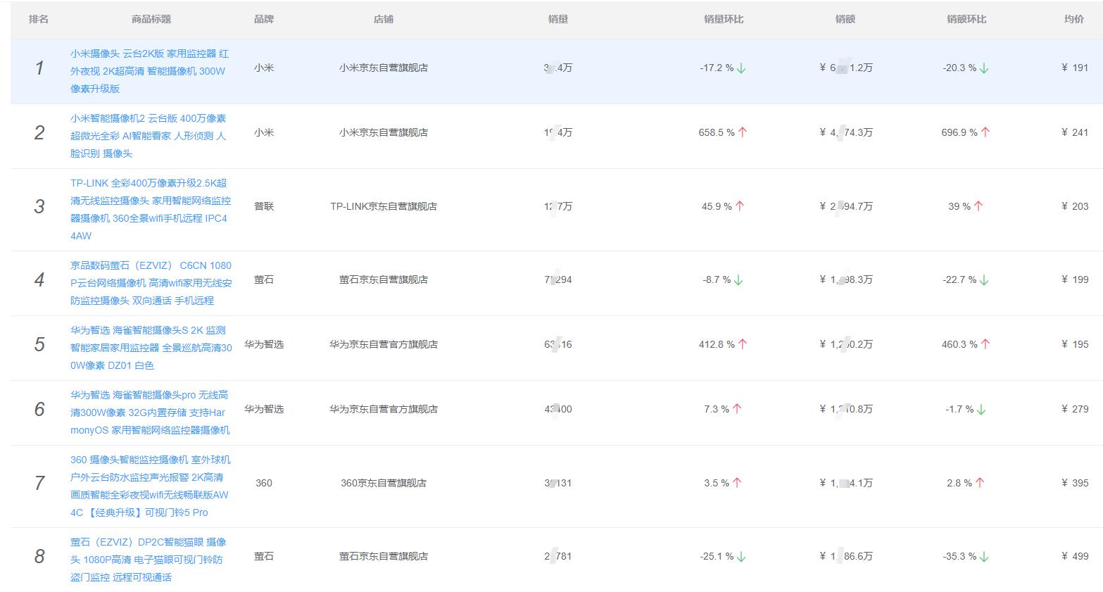Click rank number 3
The height and width of the screenshot is (592, 1103).
(x=39, y=207)
